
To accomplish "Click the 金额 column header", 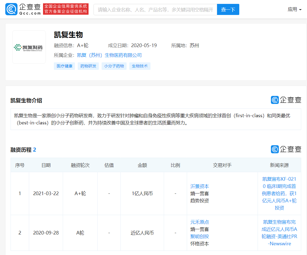I will click(142, 165).
